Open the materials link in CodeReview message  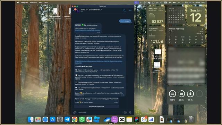pyautogui.click(x=99, y=62)
